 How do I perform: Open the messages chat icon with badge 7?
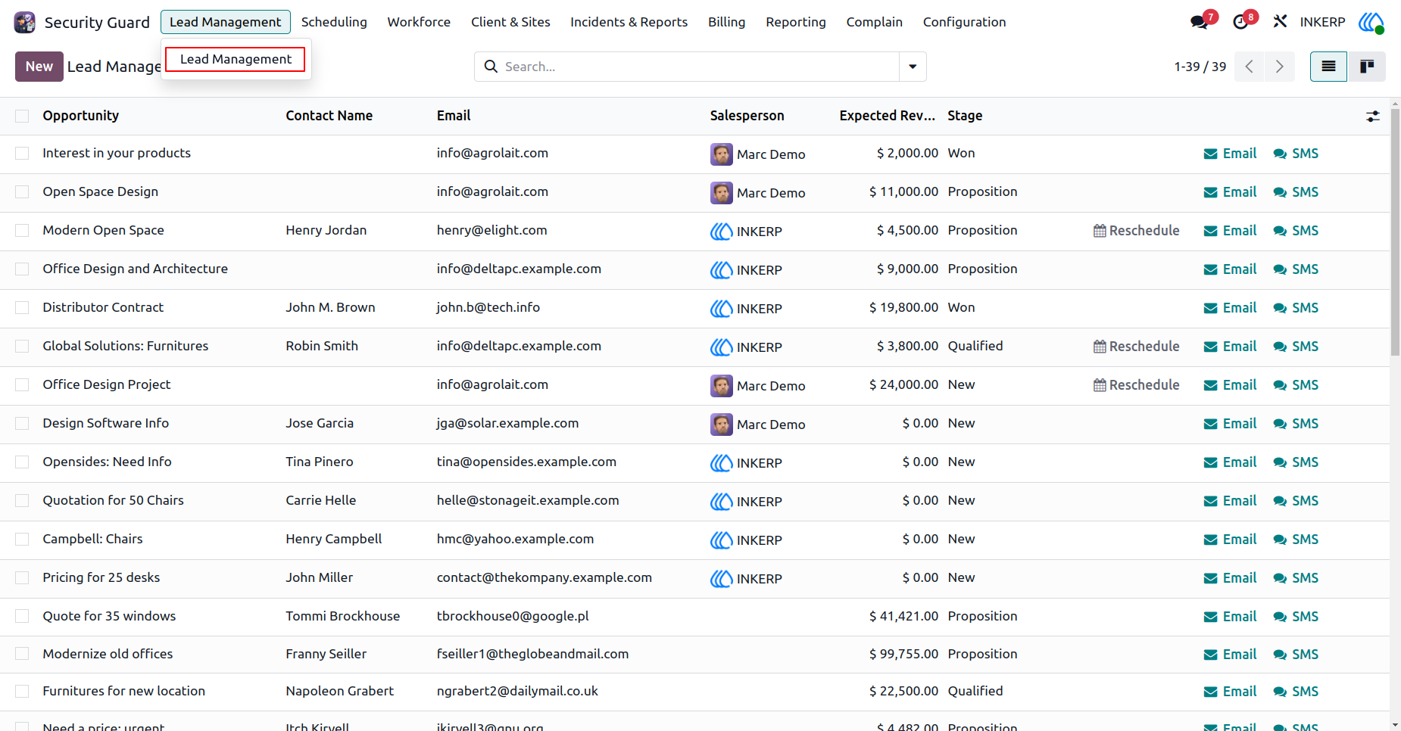pos(1200,22)
